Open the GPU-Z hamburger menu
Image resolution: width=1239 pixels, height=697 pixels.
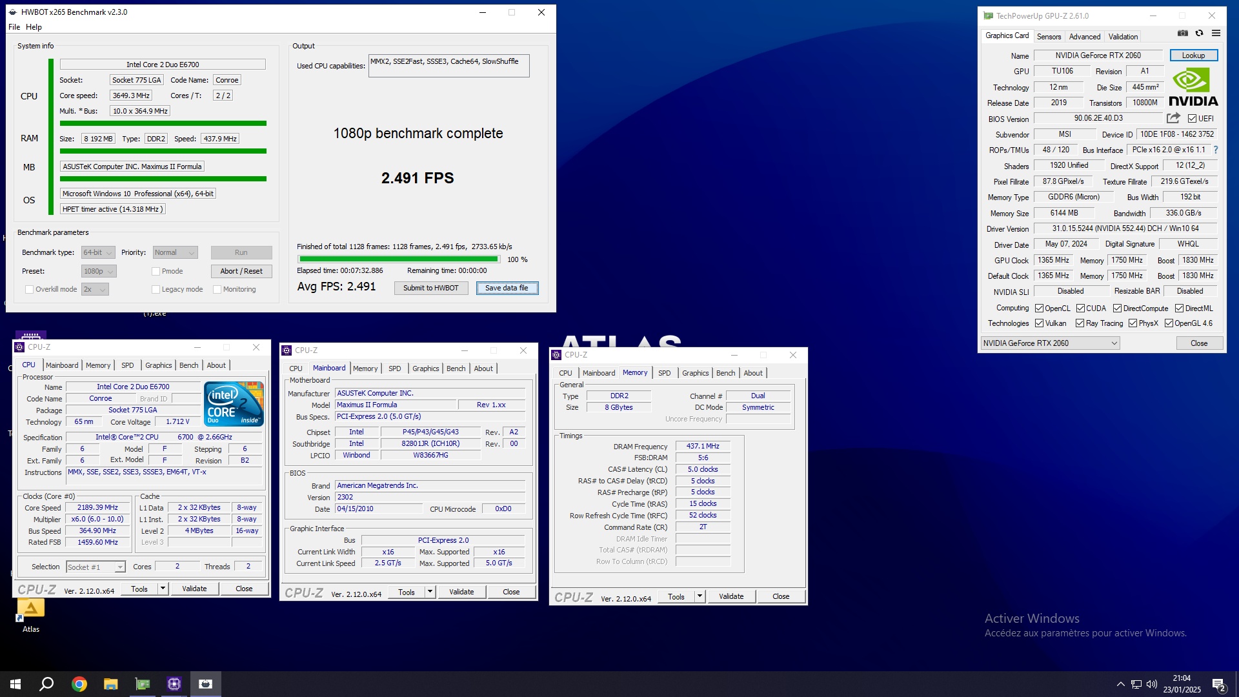point(1216,33)
